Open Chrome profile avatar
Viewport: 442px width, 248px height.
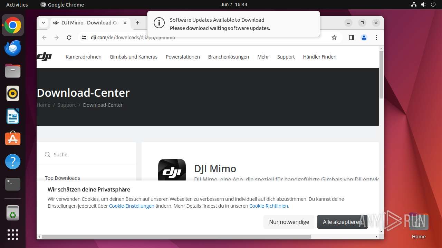pyautogui.click(x=364, y=38)
